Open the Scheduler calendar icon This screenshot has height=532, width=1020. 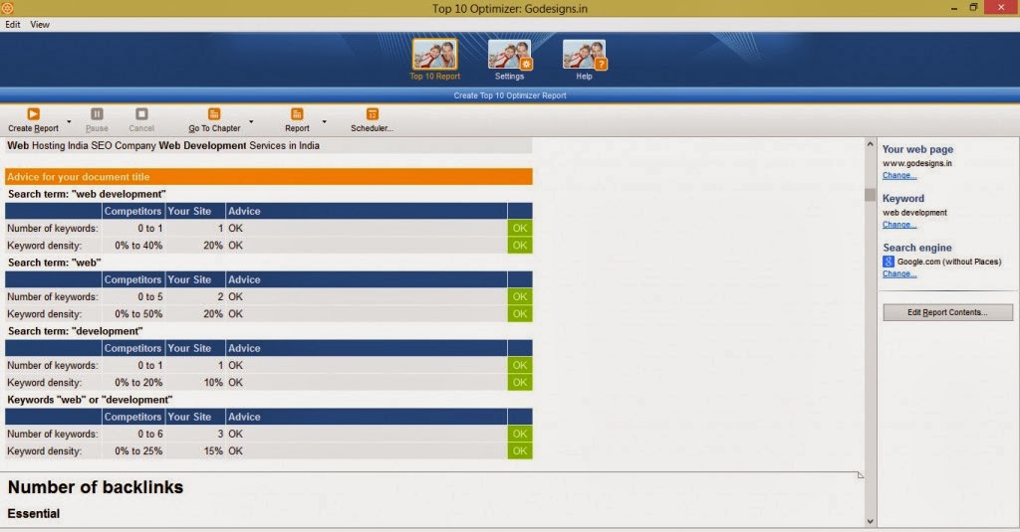pos(373,114)
